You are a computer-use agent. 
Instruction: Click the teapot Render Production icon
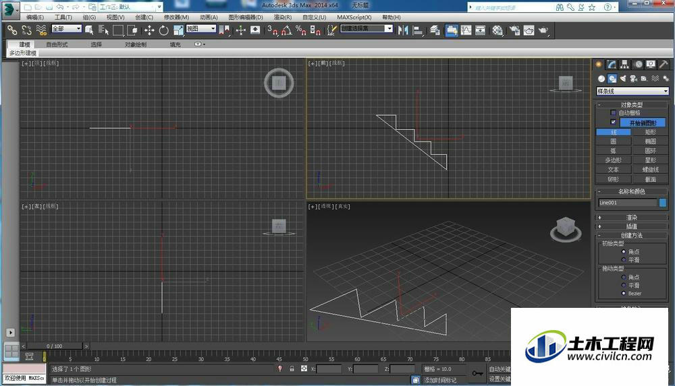[543, 30]
